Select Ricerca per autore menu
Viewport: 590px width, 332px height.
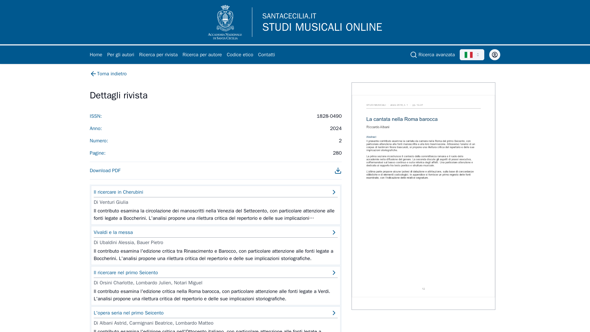[x=202, y=55]
